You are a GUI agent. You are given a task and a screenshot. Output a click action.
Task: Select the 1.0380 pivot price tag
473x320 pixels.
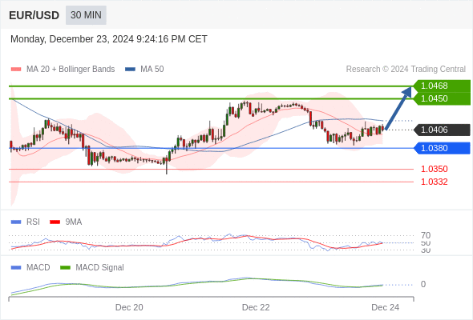click(x=442, y=148)
